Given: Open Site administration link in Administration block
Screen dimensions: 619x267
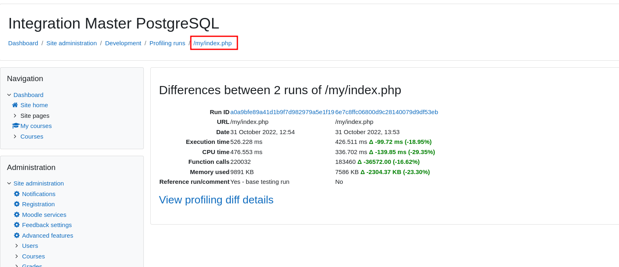Looking at the screenshot, I should coord(38,183).
